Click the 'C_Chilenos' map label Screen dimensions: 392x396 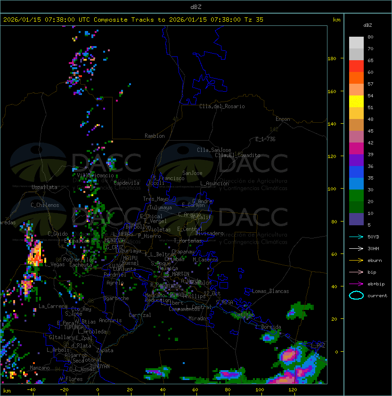tap(45, 205)
